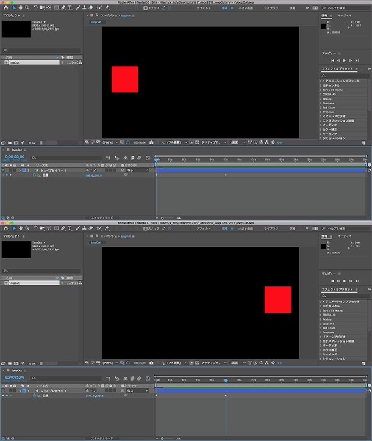Toggle スナップ checkbox in the top window
The image size is (372, 441).
pyautogui.click(x=145, y=8)
